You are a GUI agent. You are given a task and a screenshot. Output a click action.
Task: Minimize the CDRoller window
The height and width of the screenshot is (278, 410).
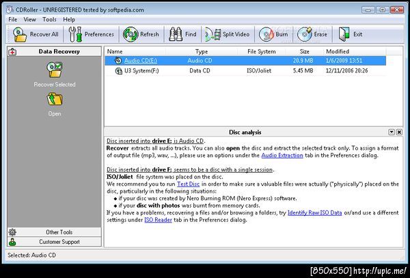[x=368, y=10]
